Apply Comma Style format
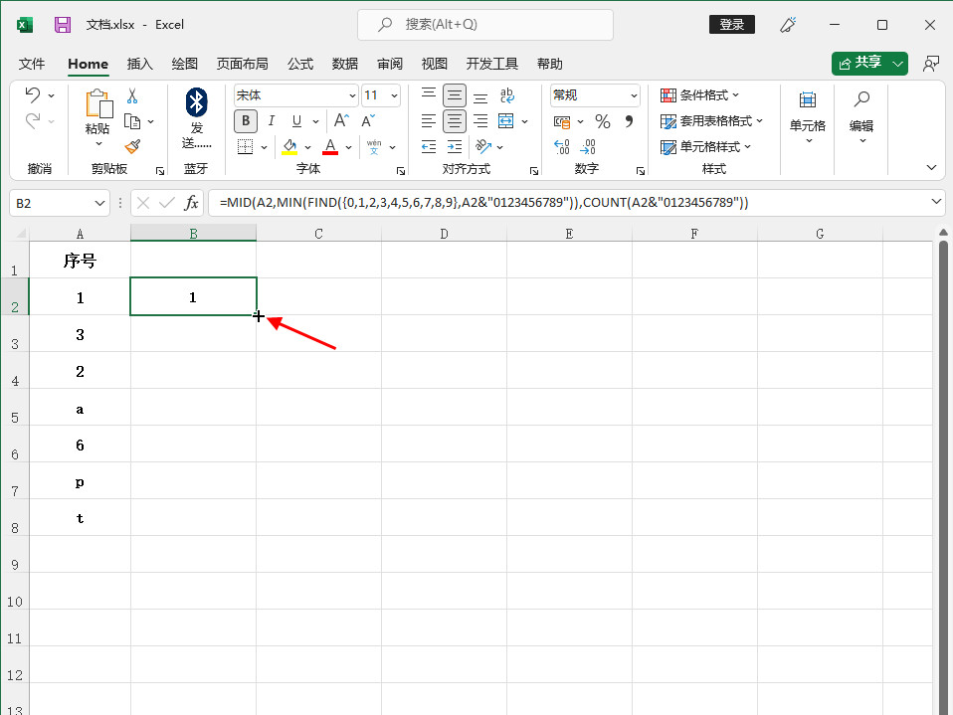Viewport: 953px width, 715px height. pyautogui.click(x=629, y=121)
